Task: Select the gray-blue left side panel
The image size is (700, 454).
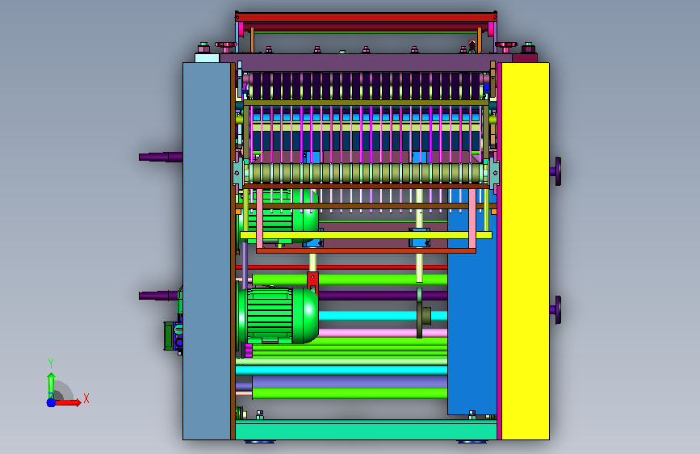Action: (207, 250)
